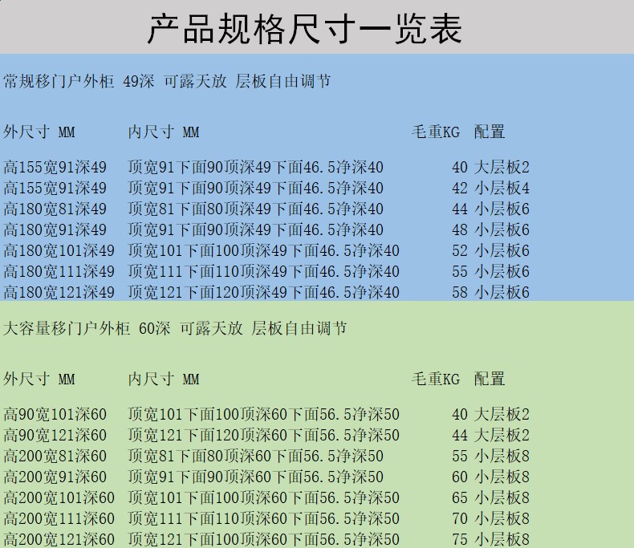634x548 pixels.
Task: Click the title 产品规格尺寸一览表
Action: pos(304,29)
